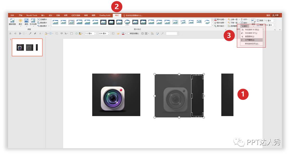The width and height of the screenshot is (290, 155).
Task: Switch to the 插入 insert tab
Action: point(43,15)
